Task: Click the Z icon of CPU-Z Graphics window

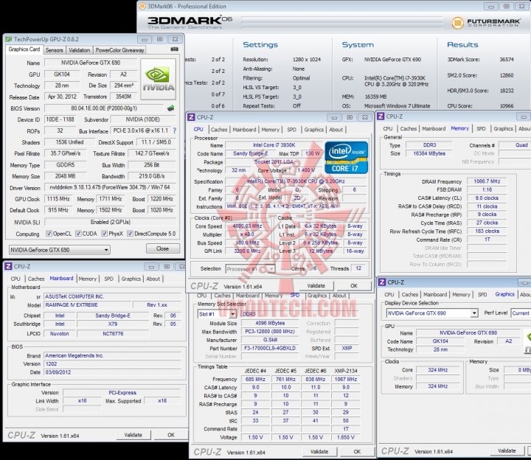Action: (382, 282)
